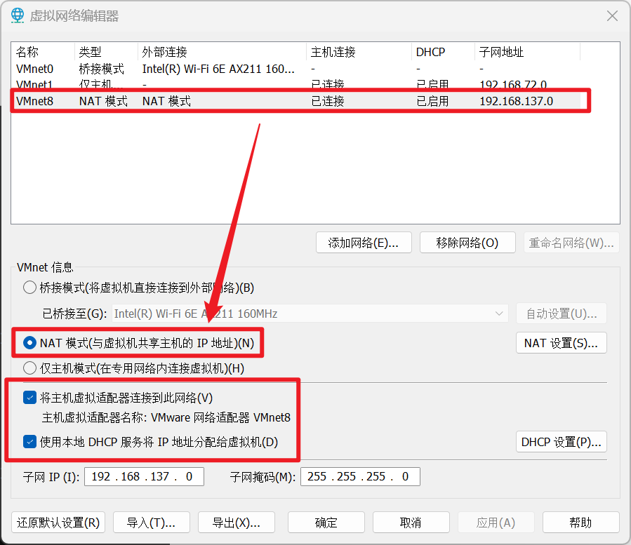Open the 已桥接至 adapter dropdown
The height and width of the screenshot is (545, 631).
pos(310,314)
